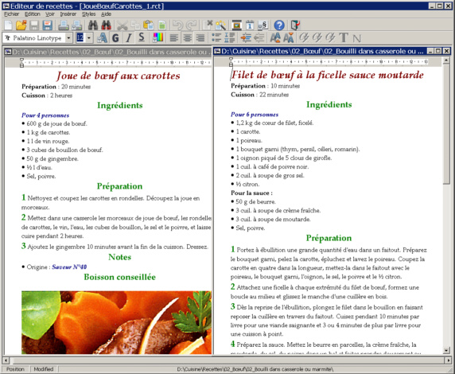Toggle bulleted list formatting
455x374 pixels.
(216, 37)
